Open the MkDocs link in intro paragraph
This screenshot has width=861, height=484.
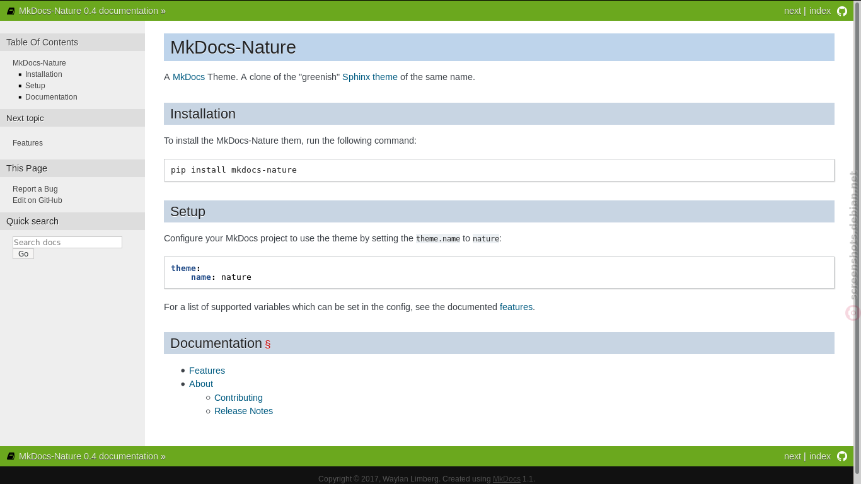point(188,77)
